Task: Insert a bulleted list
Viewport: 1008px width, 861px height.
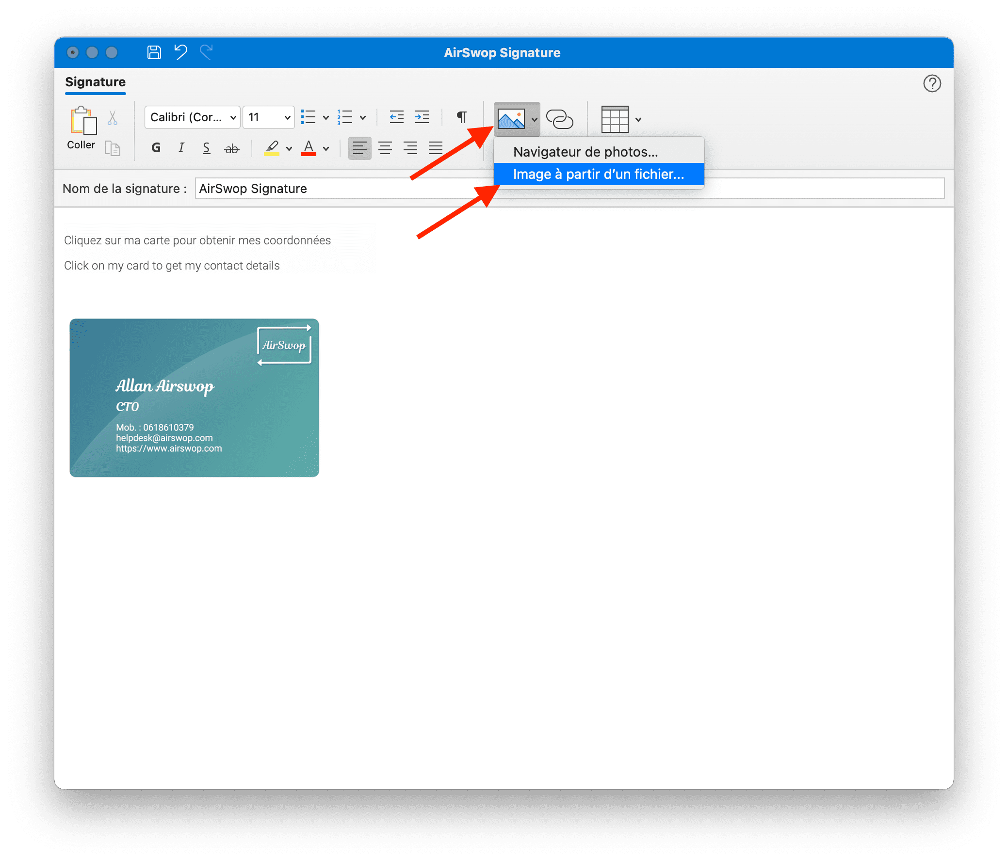Action: click(x=308, y=117)
